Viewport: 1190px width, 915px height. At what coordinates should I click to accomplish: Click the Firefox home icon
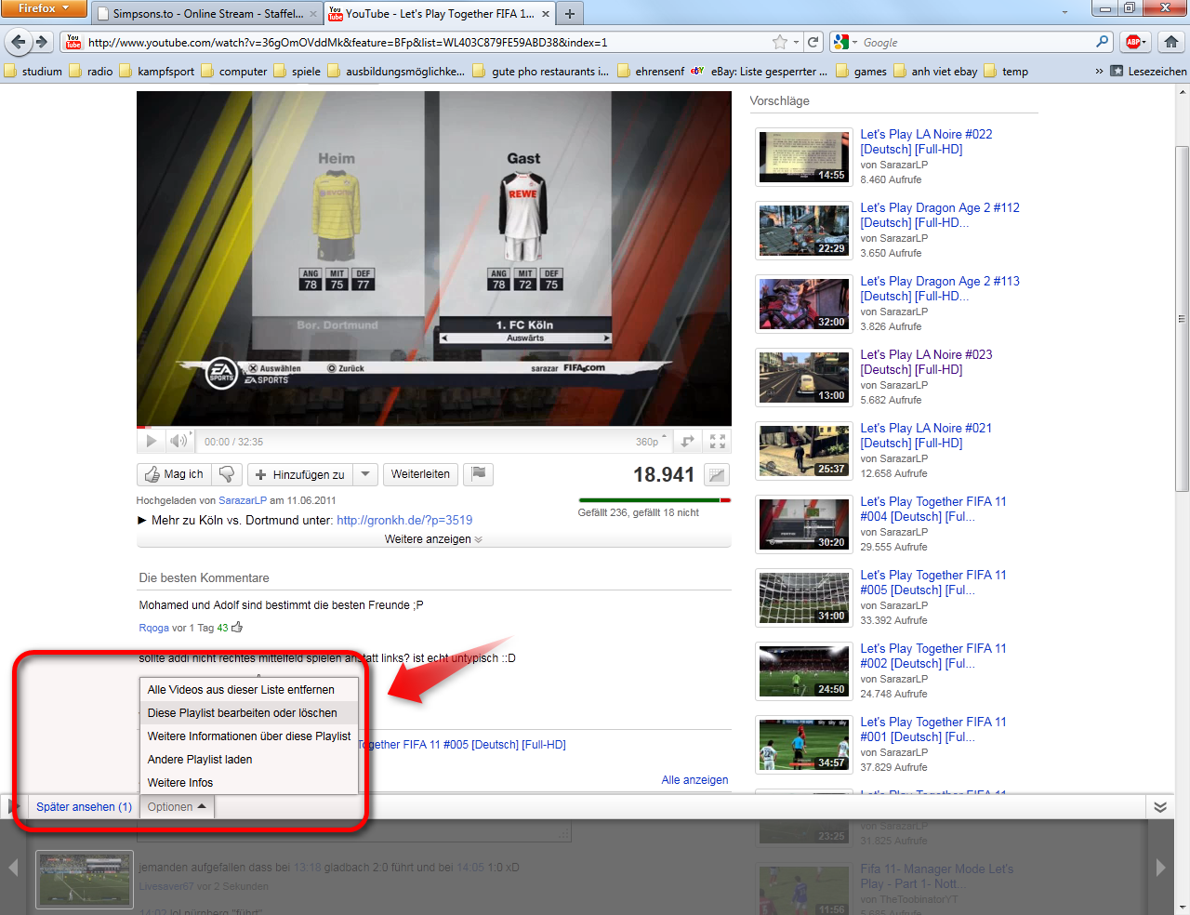(x=1170, y=42)
